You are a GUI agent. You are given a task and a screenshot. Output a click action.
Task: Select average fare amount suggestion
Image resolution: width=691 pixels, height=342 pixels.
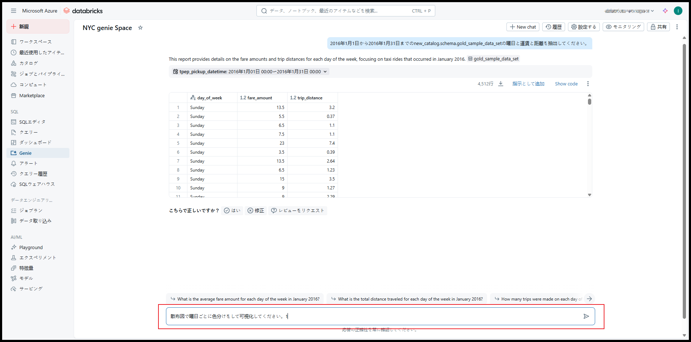(245, 299)
